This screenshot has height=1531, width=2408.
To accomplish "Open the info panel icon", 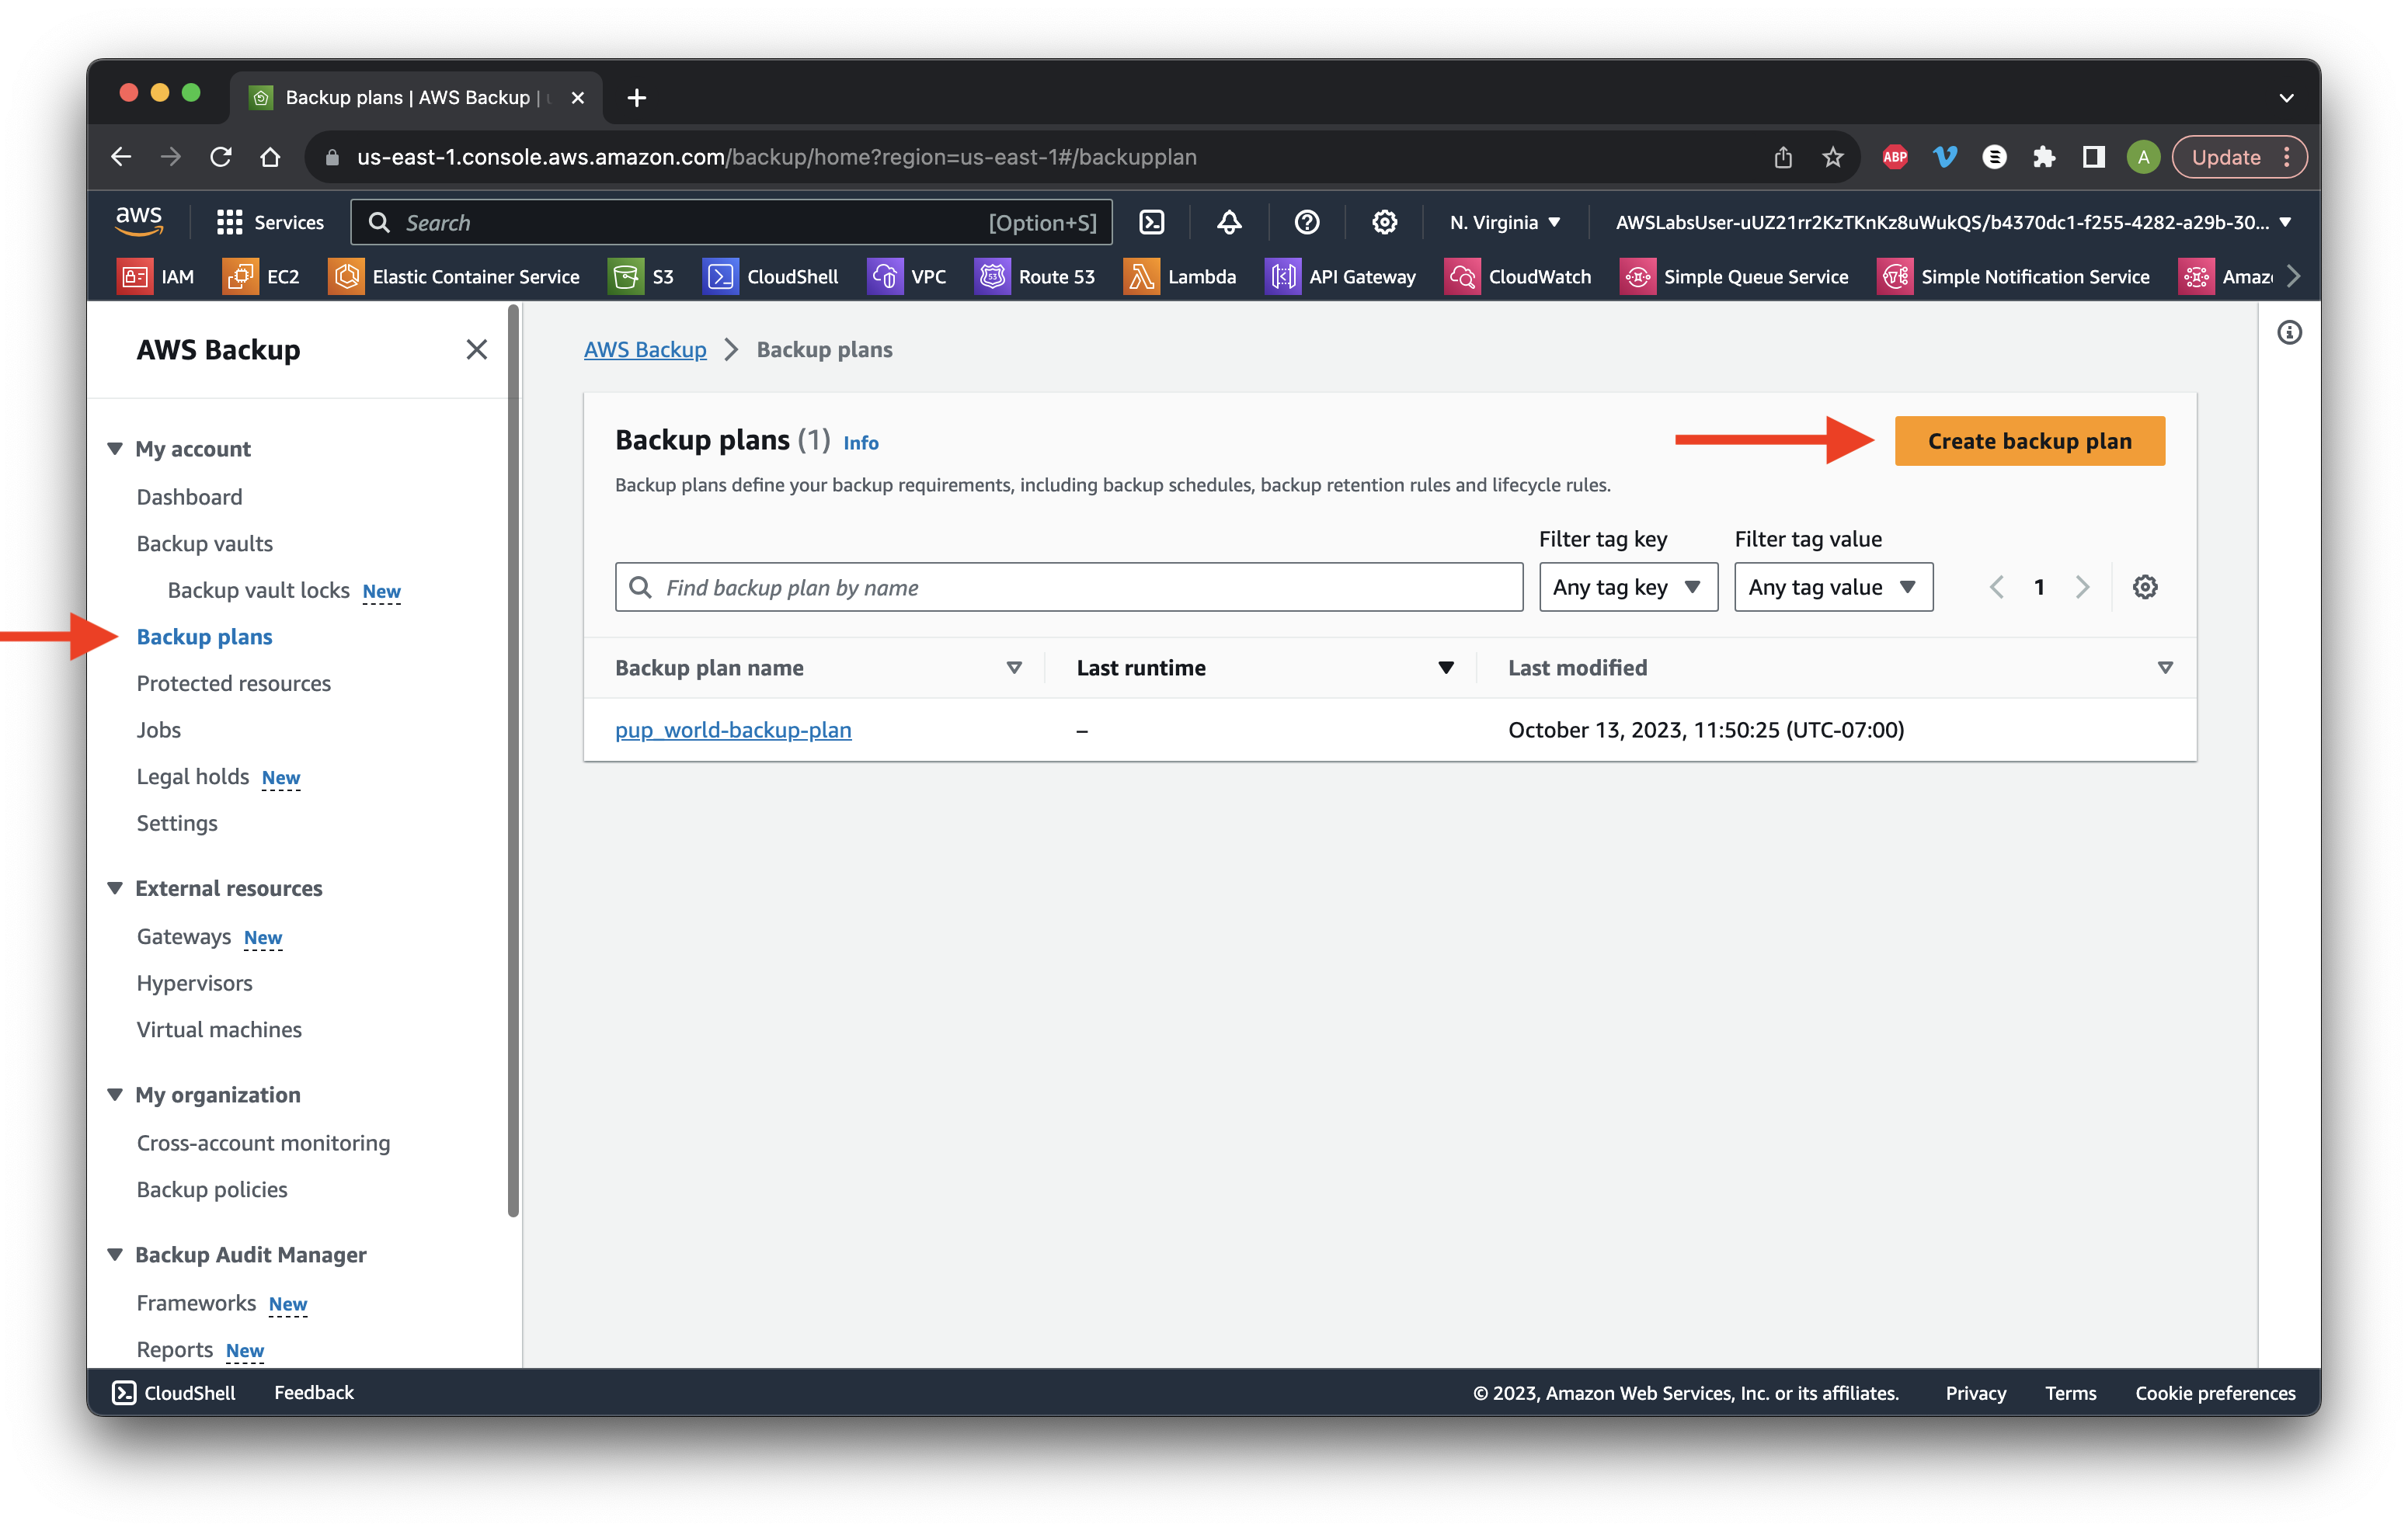I will pyautogui.click(x=2289, y=333).
